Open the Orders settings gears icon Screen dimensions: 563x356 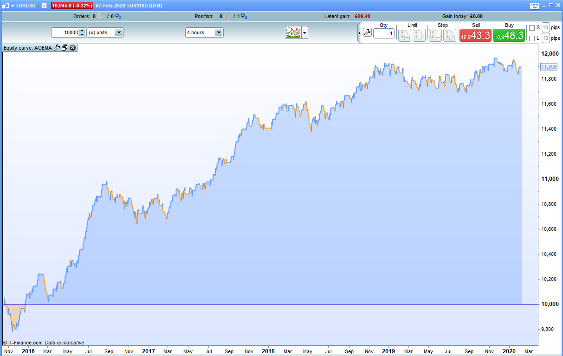click(118, 16)
